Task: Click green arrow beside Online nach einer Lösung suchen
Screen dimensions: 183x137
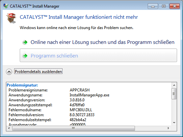Action: [25, 42]
